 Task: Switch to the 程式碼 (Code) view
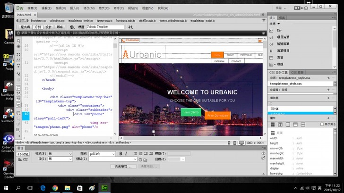tap(25, 27)
